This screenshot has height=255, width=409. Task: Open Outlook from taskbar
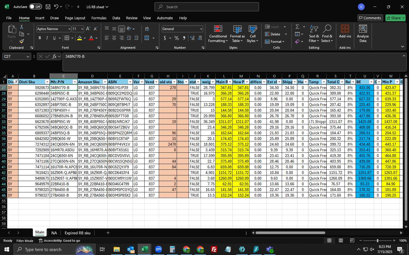[x=131, y=249]
